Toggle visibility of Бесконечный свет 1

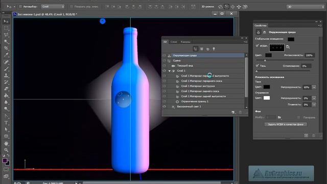[x=165, y=107]
